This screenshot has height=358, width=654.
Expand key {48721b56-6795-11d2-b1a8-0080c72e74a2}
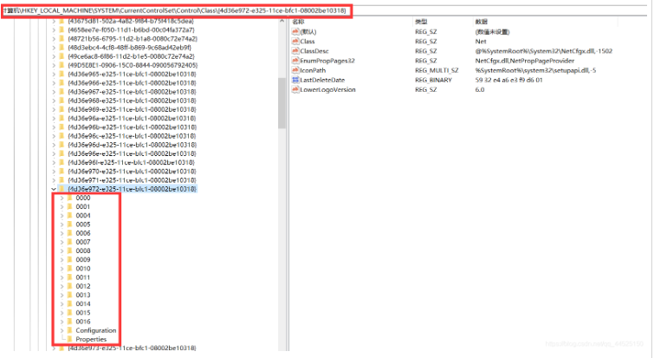coord(54,39)
